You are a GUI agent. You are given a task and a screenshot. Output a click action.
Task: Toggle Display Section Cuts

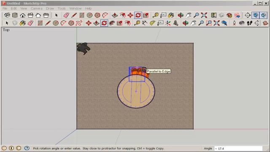pyautogui.click(x=263, y=15)
